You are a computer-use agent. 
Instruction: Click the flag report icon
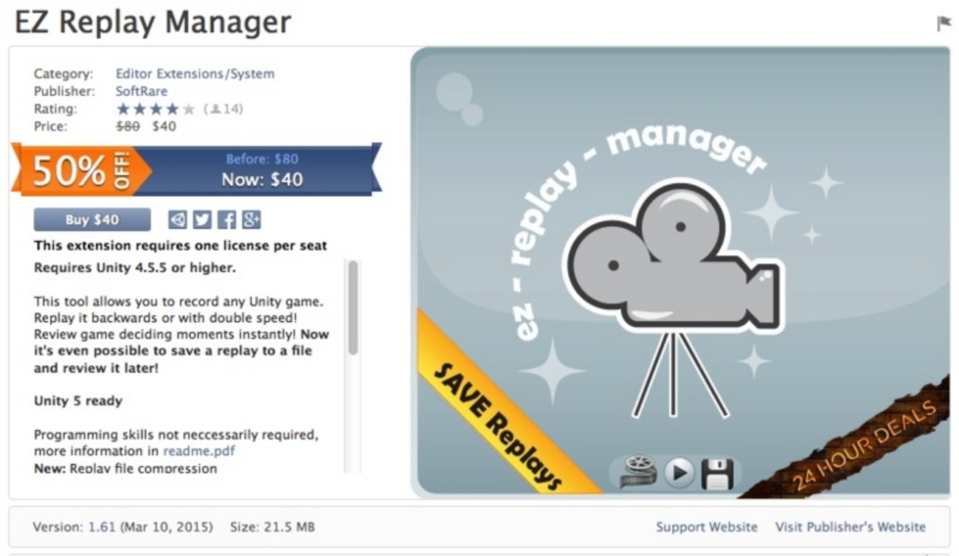[x=944, y=24]
